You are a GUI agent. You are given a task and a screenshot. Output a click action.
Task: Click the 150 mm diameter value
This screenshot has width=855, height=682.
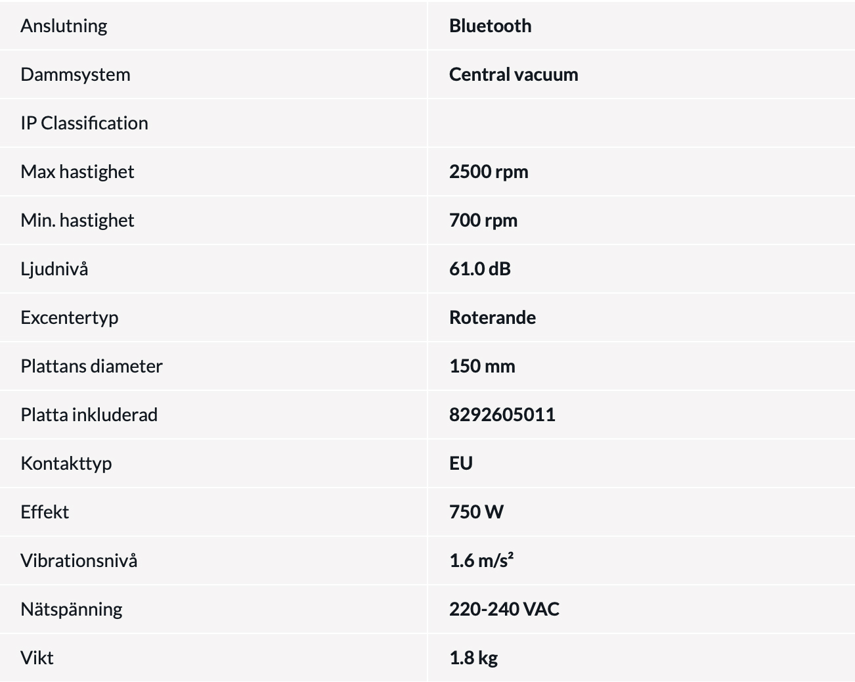(x=482, y=366)
